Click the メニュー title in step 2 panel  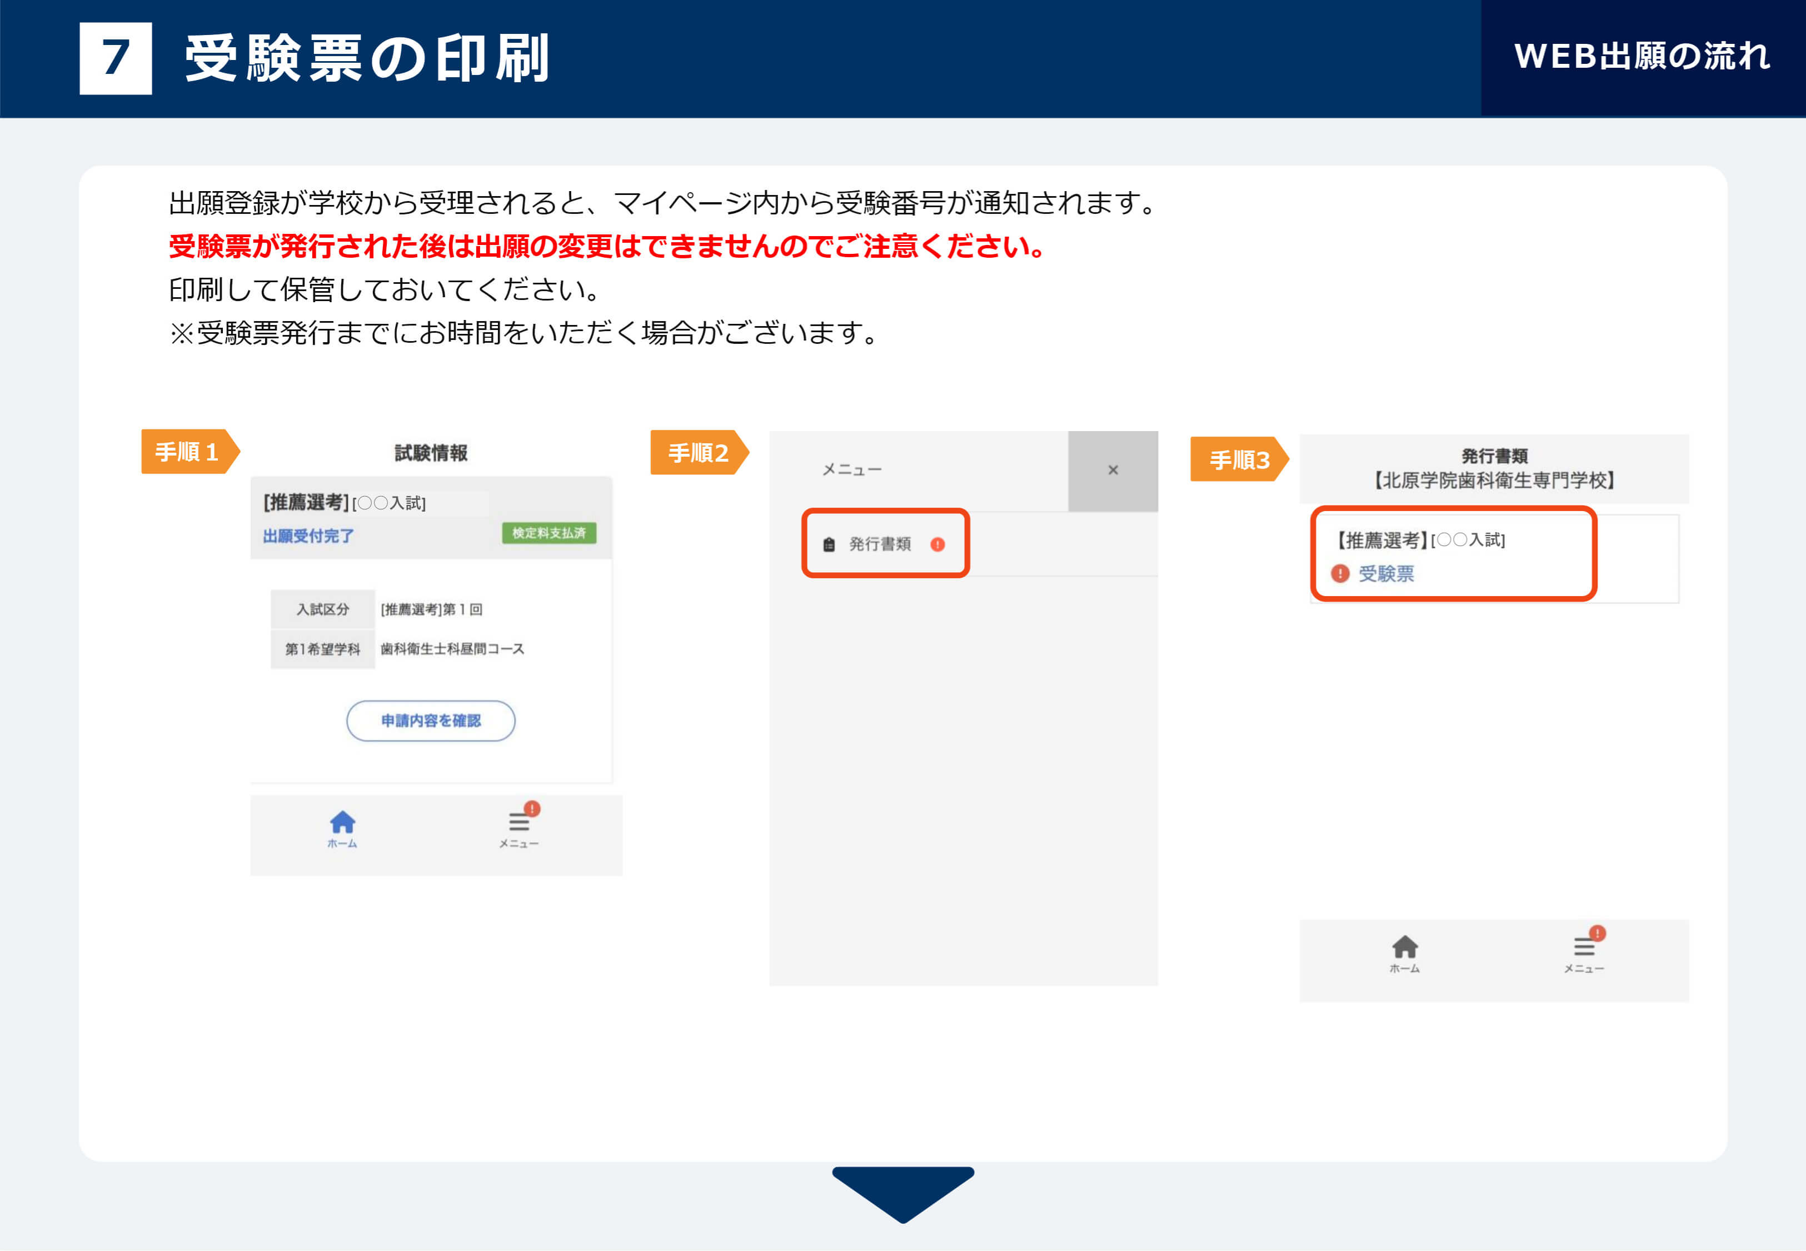(851, 471)
